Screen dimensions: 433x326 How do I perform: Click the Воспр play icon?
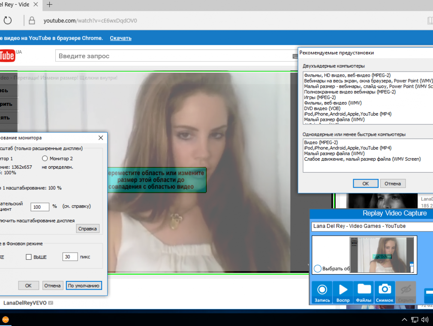343,293
